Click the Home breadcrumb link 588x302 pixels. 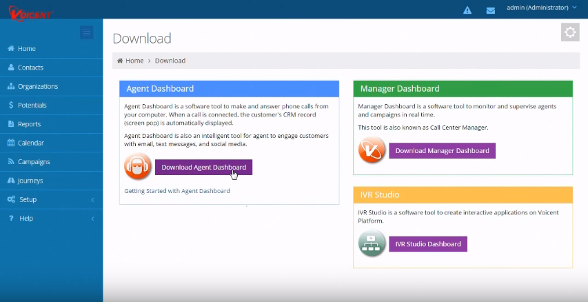134,61
